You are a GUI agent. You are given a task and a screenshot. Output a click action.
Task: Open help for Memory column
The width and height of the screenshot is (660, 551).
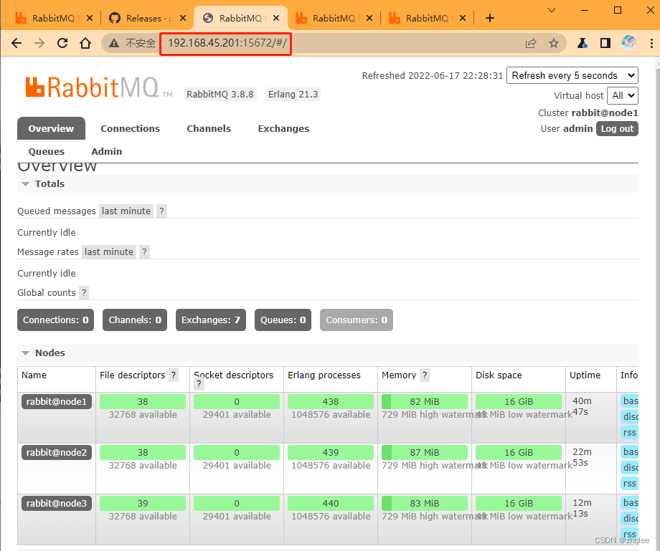pyautogui.click(x=425, y=375)
